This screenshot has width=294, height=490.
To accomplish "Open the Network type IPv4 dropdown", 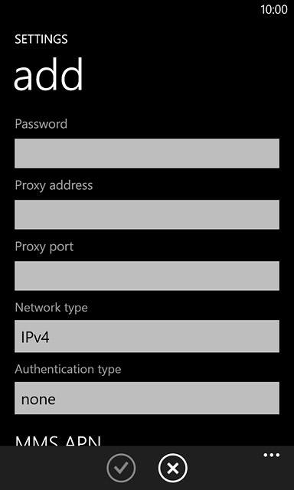I will (x=147, y=336).
